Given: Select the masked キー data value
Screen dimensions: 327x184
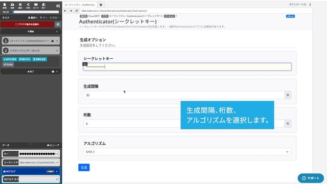Looking at the screenshot, I should [37, 154].
